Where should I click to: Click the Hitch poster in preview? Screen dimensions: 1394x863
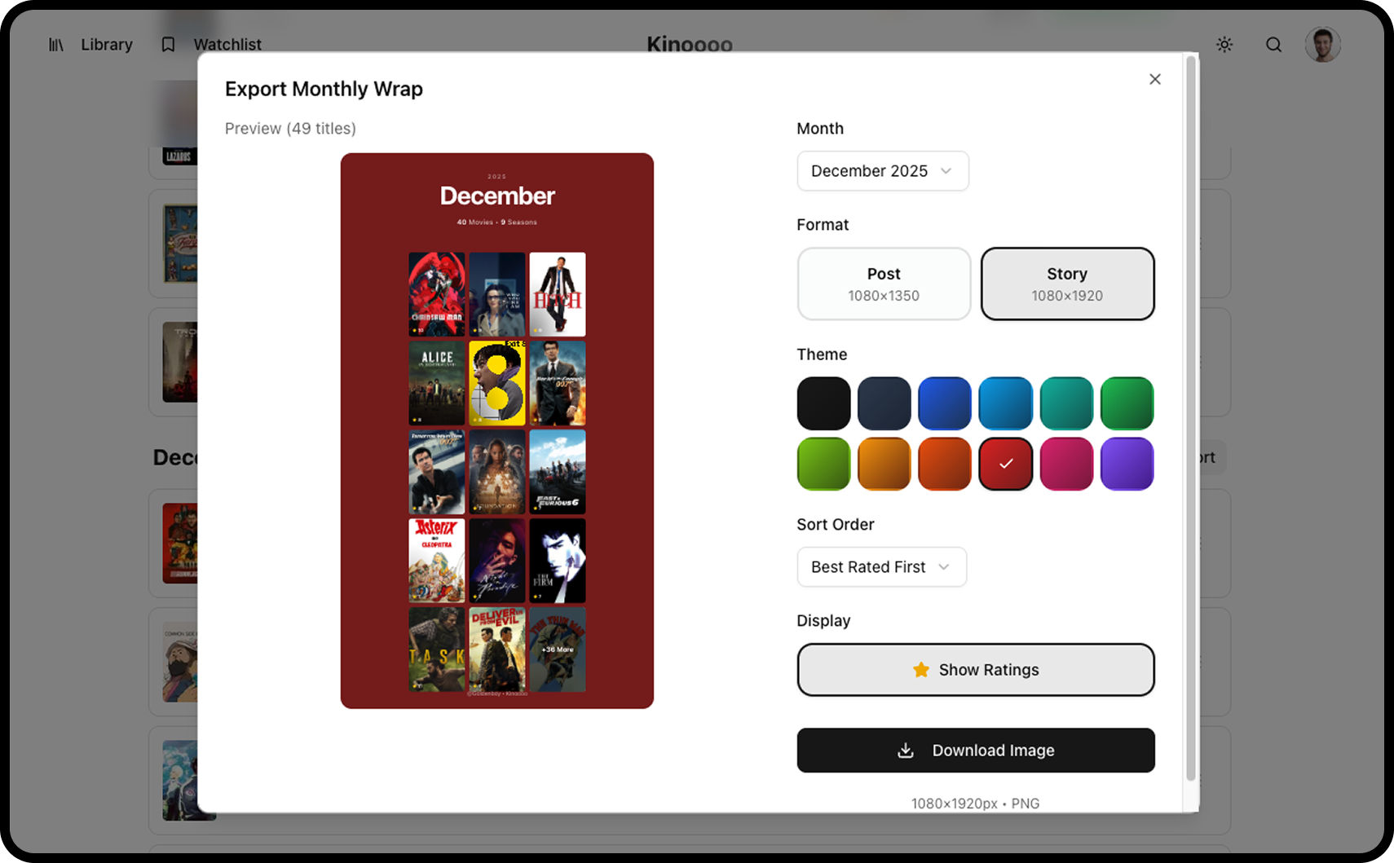tap(558, 294)
